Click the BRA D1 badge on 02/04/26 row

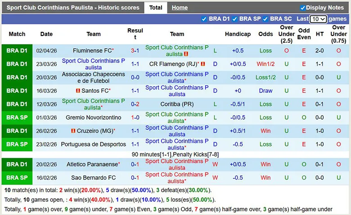17,51
